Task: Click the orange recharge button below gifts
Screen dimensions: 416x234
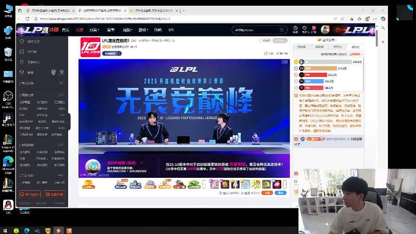Action: [x=267, y=193]
